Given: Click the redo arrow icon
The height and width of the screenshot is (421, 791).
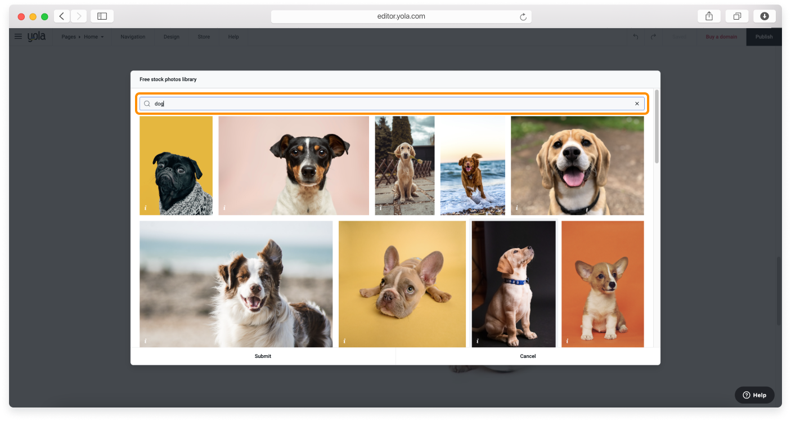Looking at the screenshot, I should [x=653, y=37].
